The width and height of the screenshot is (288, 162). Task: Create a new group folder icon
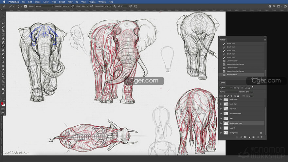pos(253,137)
